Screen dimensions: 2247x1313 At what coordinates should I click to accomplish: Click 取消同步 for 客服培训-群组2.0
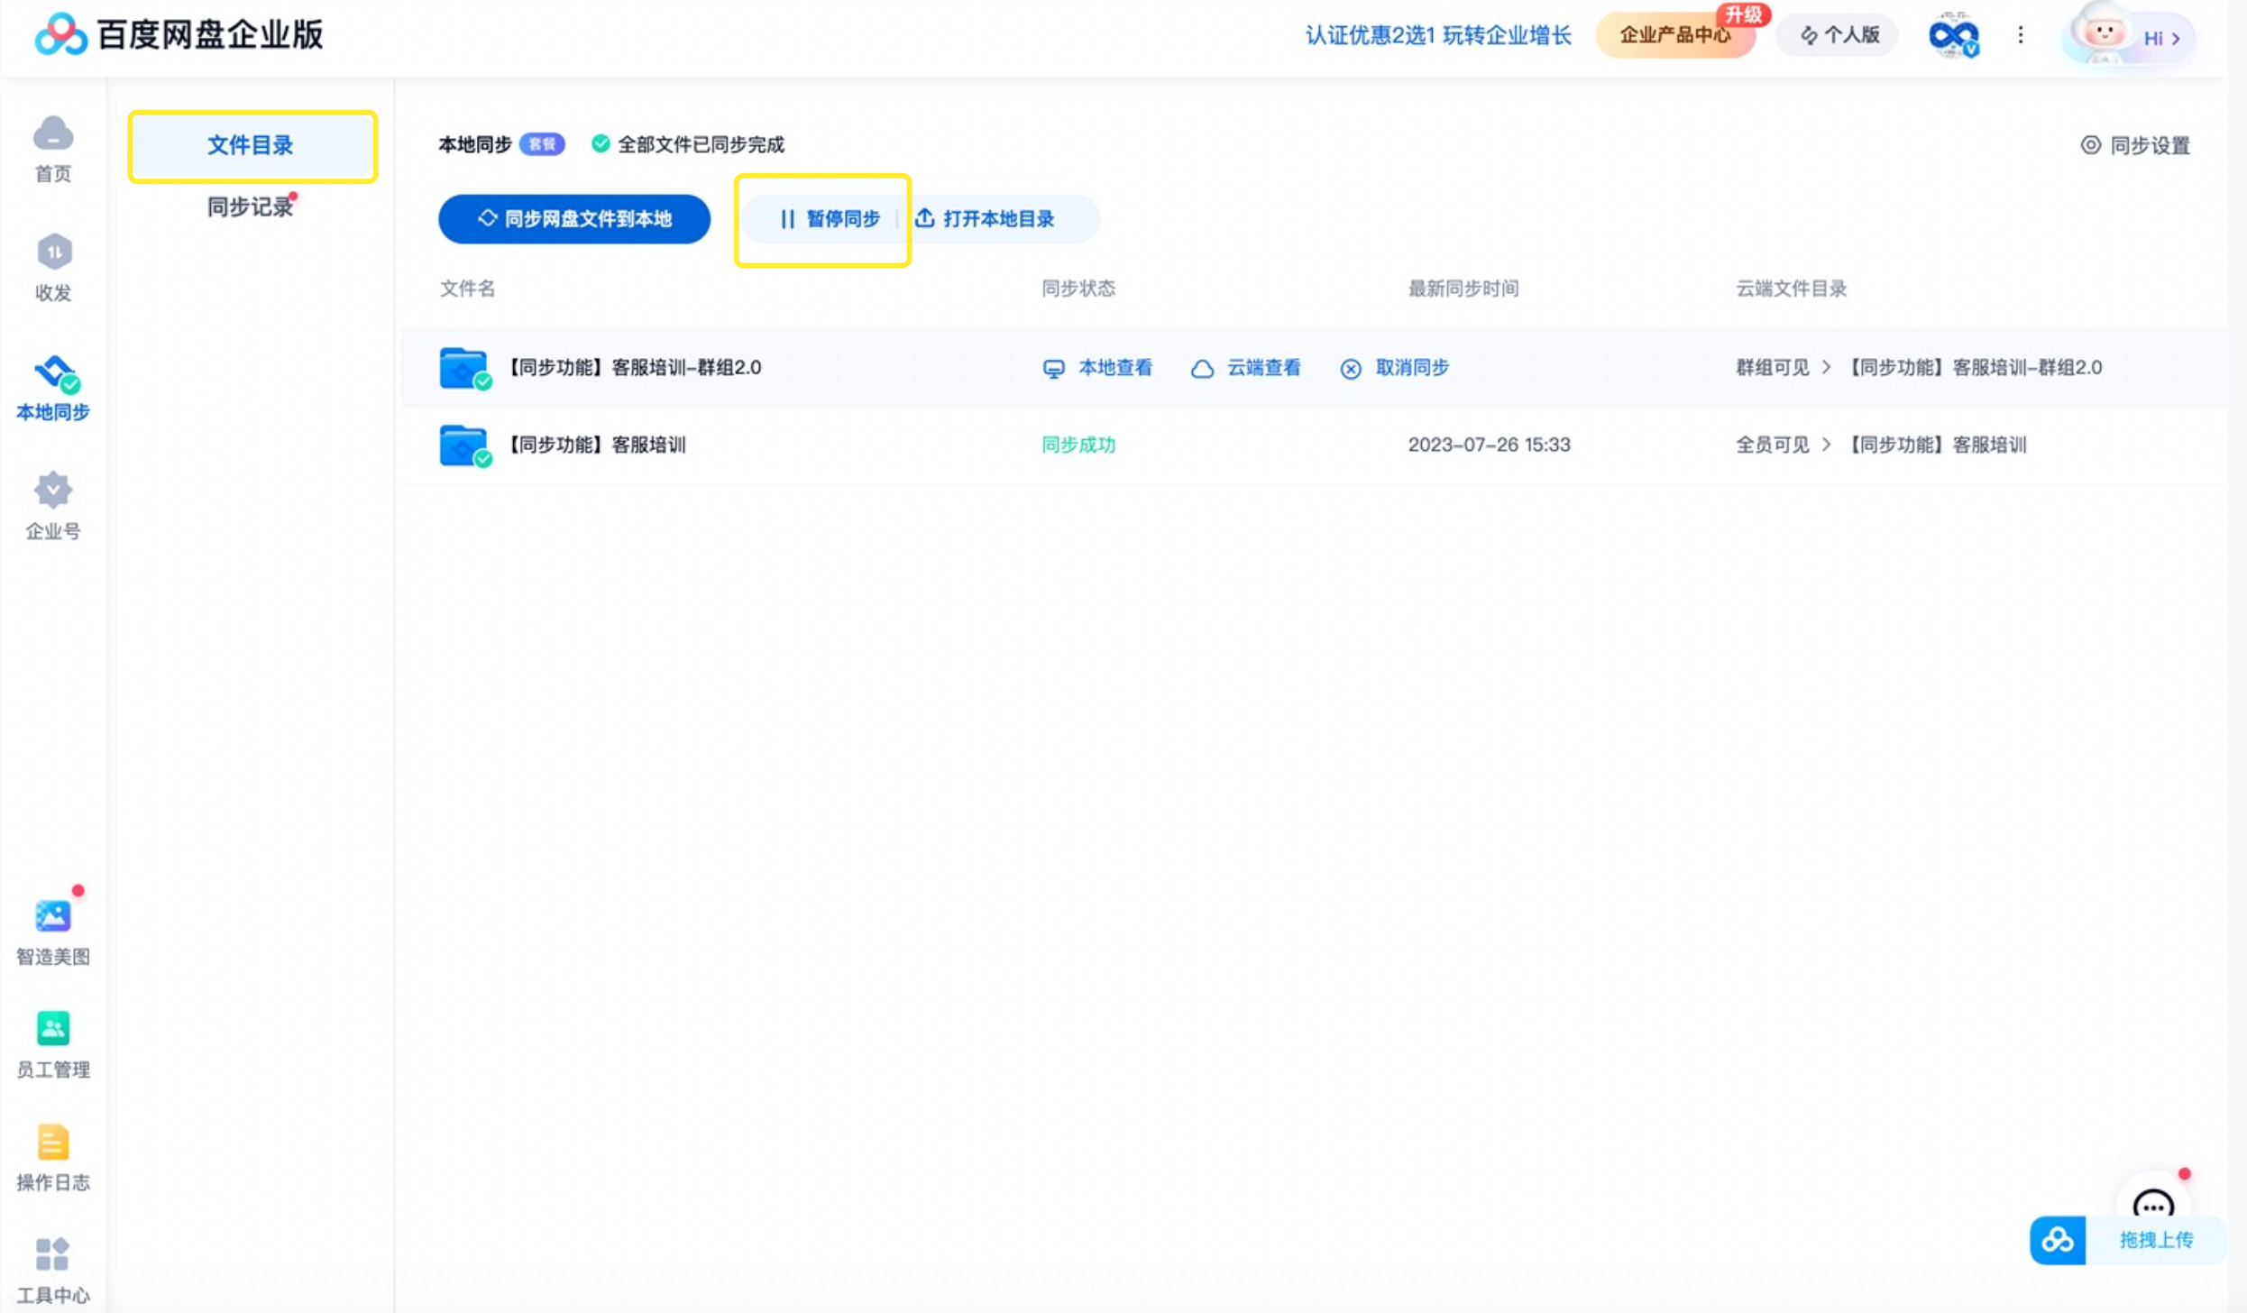click(x=1394, y=368)
